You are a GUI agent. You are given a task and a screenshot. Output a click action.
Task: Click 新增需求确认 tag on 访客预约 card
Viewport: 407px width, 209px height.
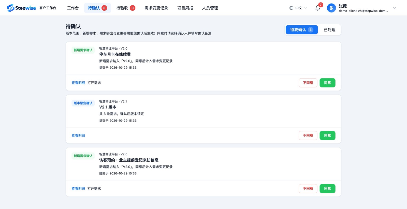[x=83, y=156]
